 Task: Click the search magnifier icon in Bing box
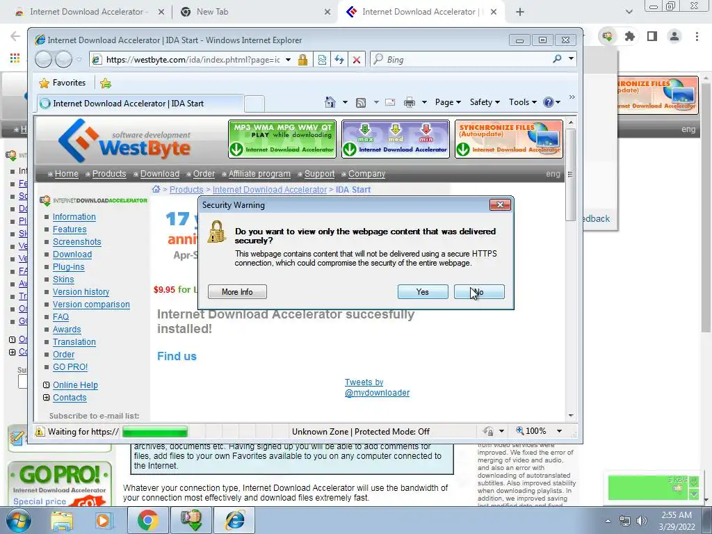pyautogui.click(x=557, y=59)
